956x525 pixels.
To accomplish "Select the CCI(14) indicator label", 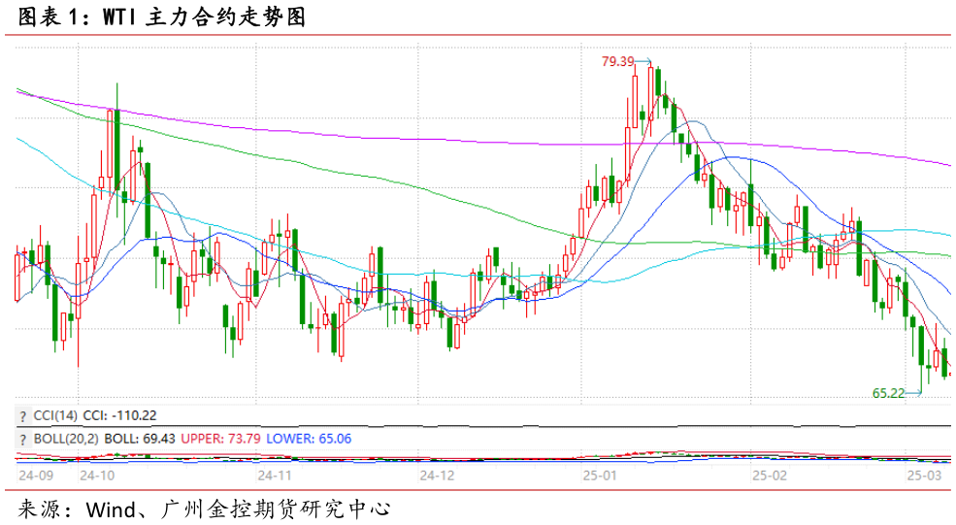I will click(x=55, y=415).
